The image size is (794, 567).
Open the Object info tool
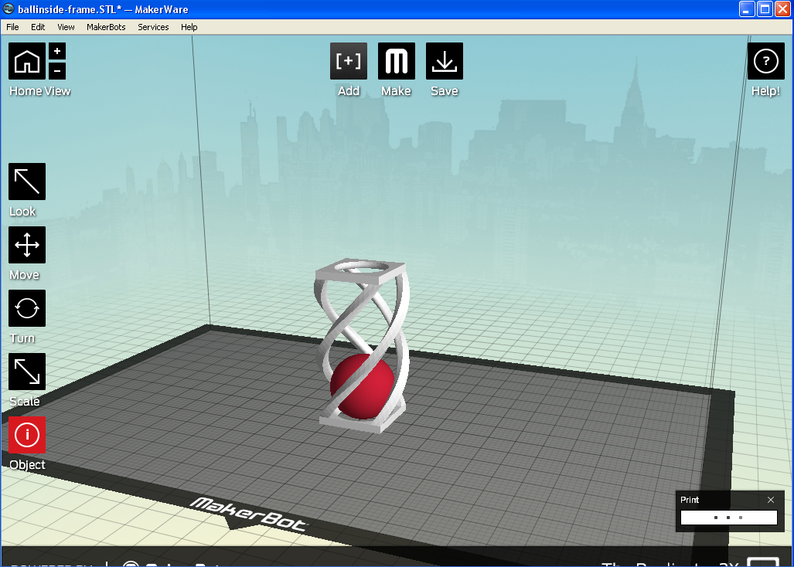click(27, 435)
